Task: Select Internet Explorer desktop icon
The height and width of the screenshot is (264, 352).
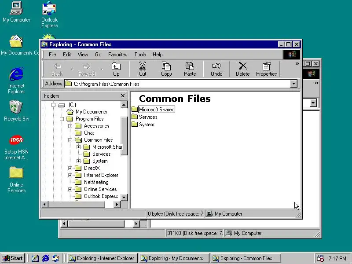Action: 16,81
